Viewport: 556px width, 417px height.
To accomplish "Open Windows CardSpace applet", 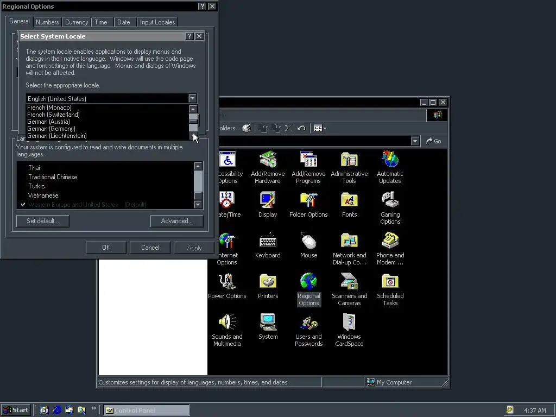I will coord(349,331).
